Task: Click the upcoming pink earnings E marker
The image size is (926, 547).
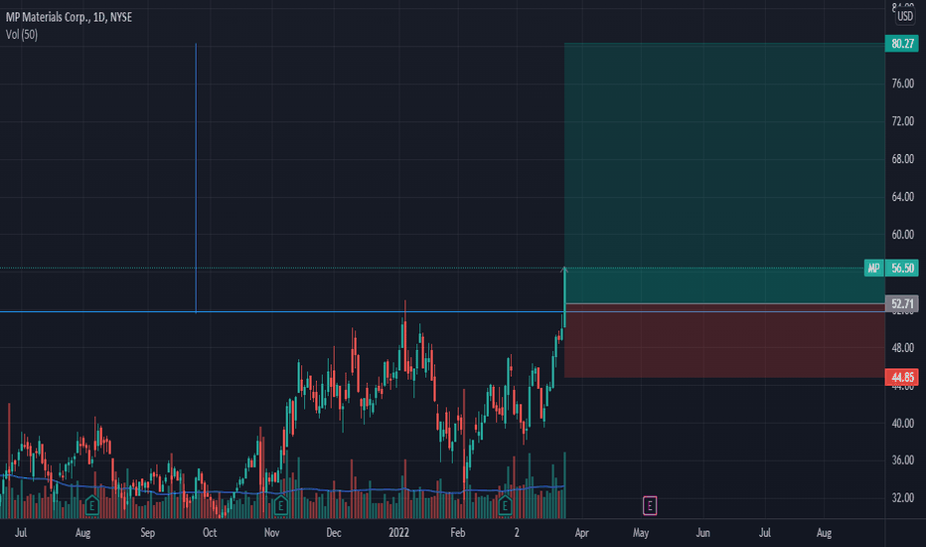Action: [x=650, y=505]
